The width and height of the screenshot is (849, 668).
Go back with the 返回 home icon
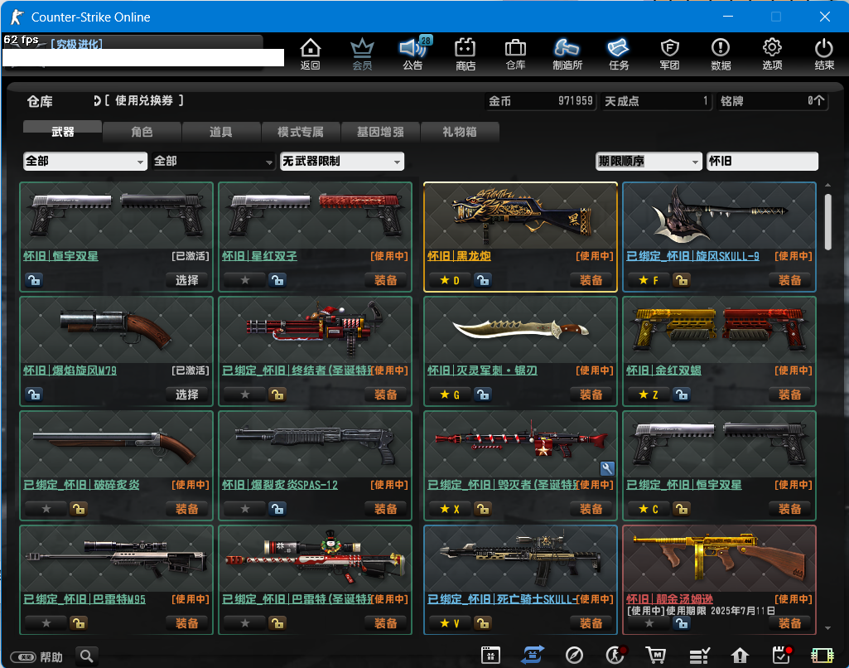tap(311, 54)
